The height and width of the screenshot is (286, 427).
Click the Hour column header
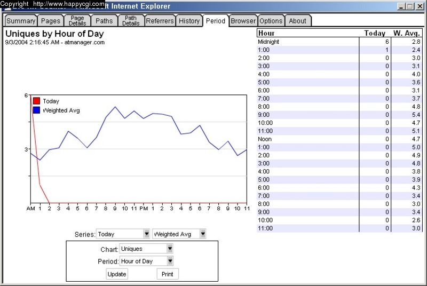click(x=266, y=33)
